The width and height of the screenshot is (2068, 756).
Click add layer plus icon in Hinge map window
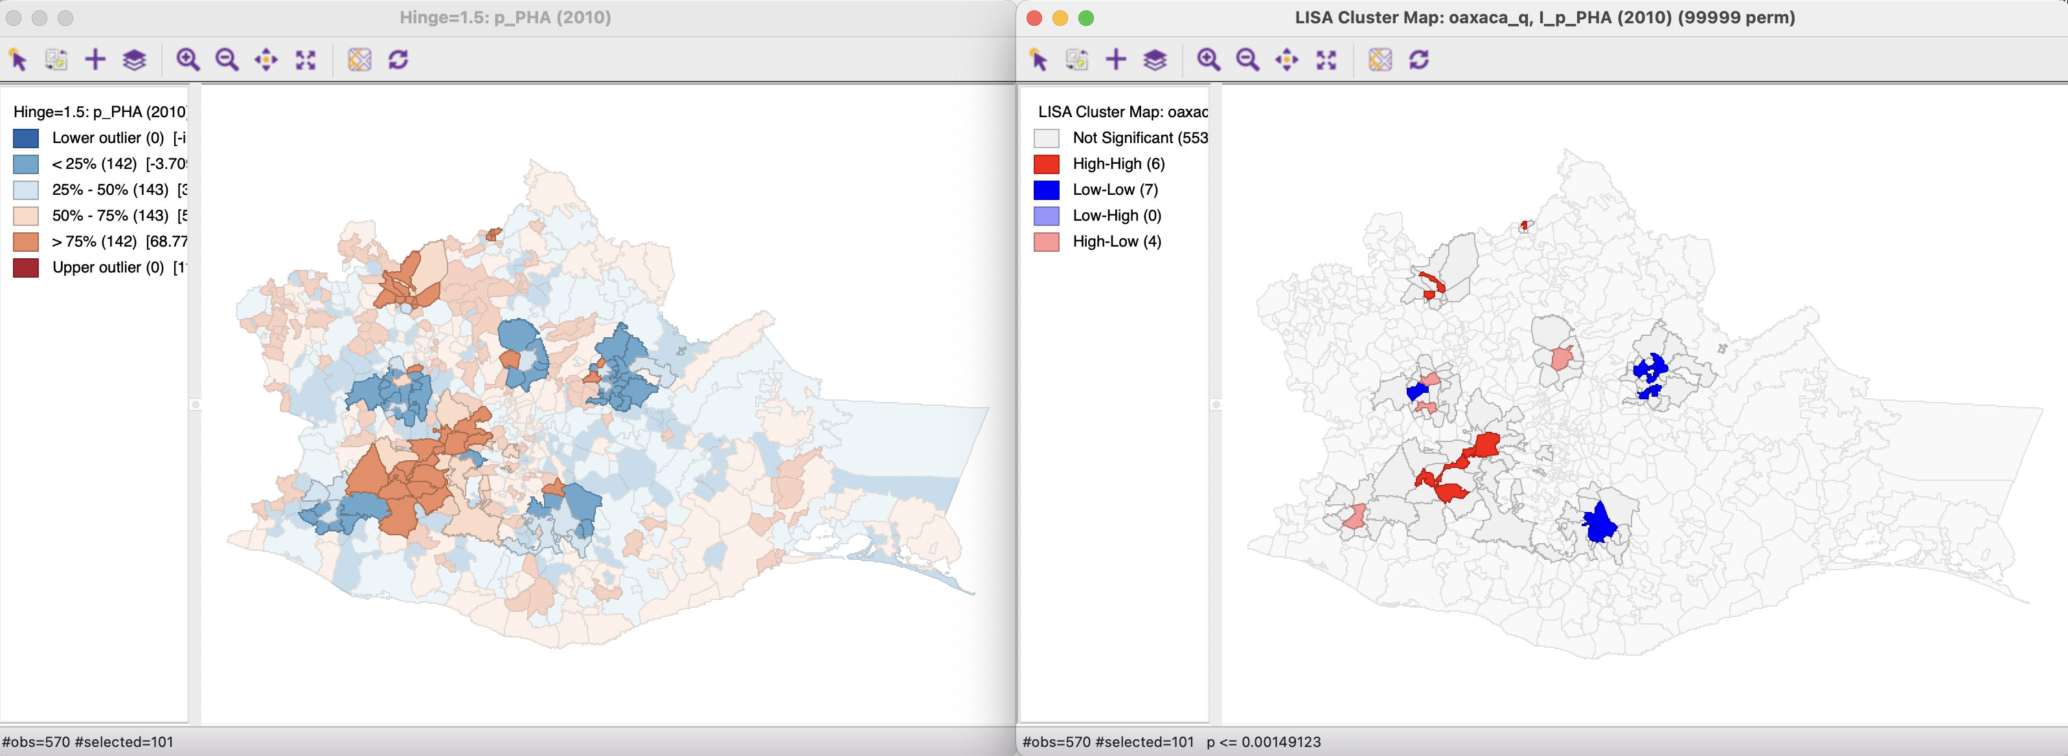tap(96, 60)
